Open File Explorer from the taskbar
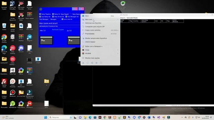This screenshot has width=214, height=120. click(x=85, y=117)
